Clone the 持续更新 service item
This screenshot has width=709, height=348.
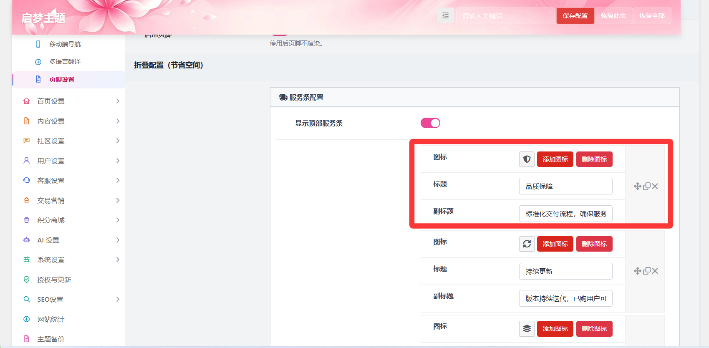tap(647, 271)
